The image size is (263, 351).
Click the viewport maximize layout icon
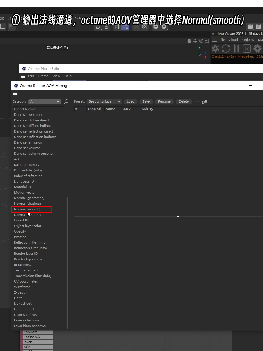207,41
